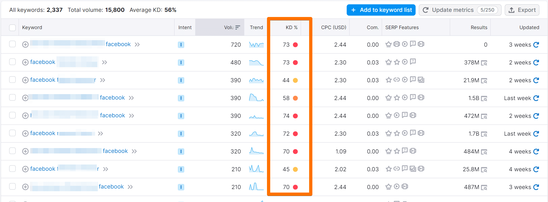The height and width of the screenshot is (202, 548).
Task: Add the KD 44 keyword with plus icon
Action: click(x=25, y=80)
